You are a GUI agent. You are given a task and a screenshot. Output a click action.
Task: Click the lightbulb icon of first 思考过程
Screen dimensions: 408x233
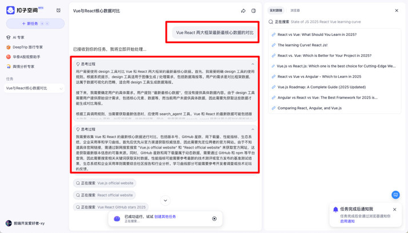tap(78, 64)
